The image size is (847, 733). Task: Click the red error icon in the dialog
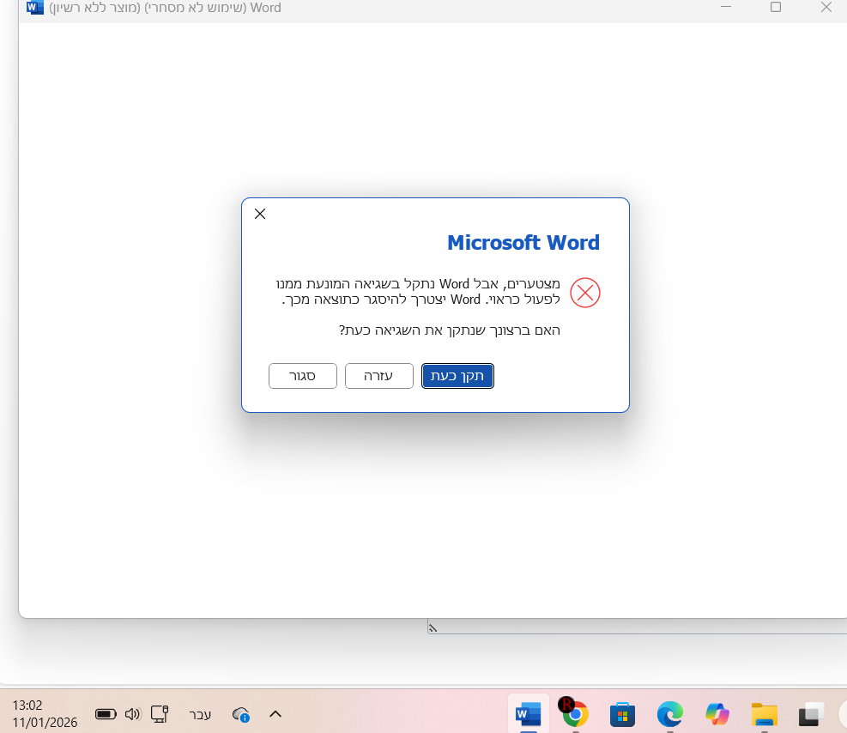pos(585,293)
